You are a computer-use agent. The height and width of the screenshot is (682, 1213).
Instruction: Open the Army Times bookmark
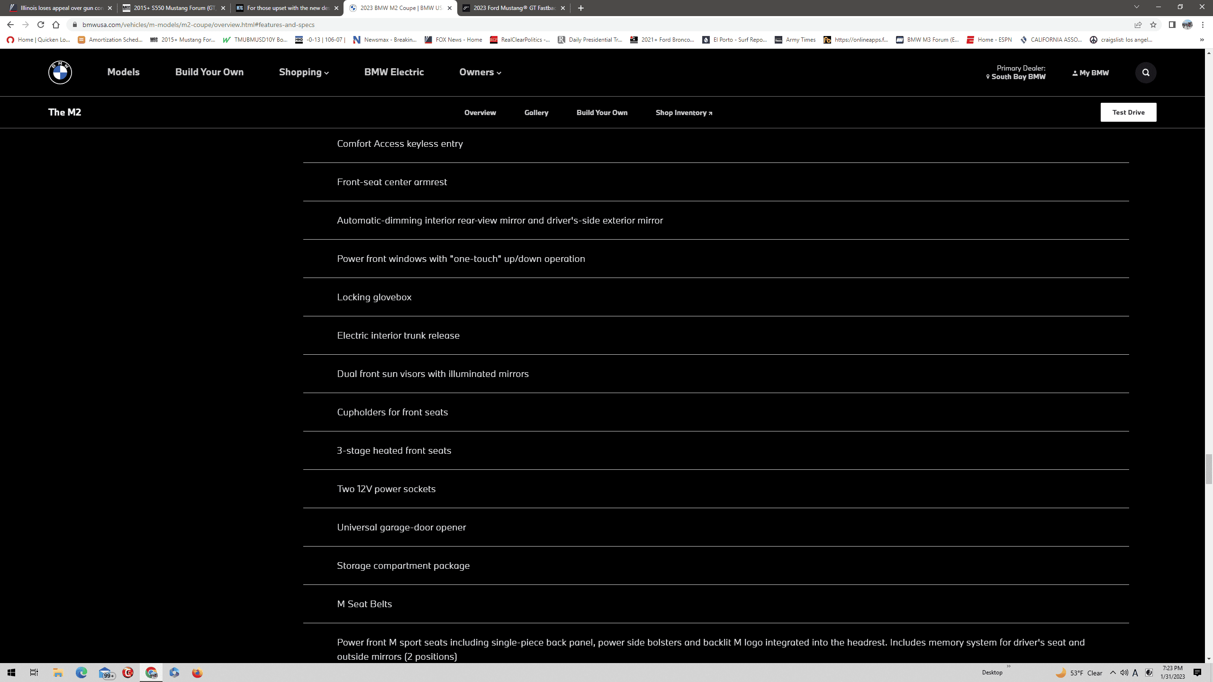pyautogui.click(x=795, y=40)
